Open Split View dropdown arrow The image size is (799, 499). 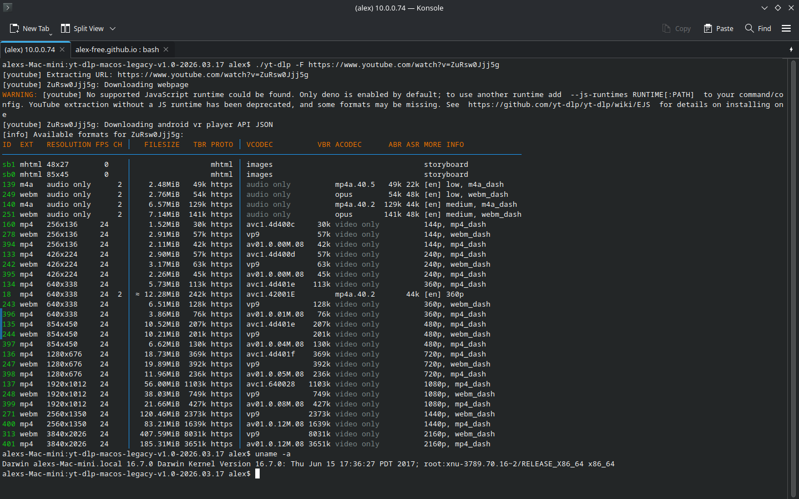[113, 28]
